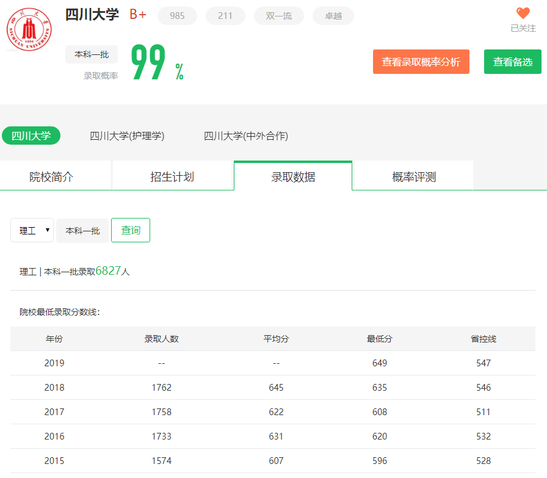
Task: Click the 1733 enrollment value
Action: [162, 436]
